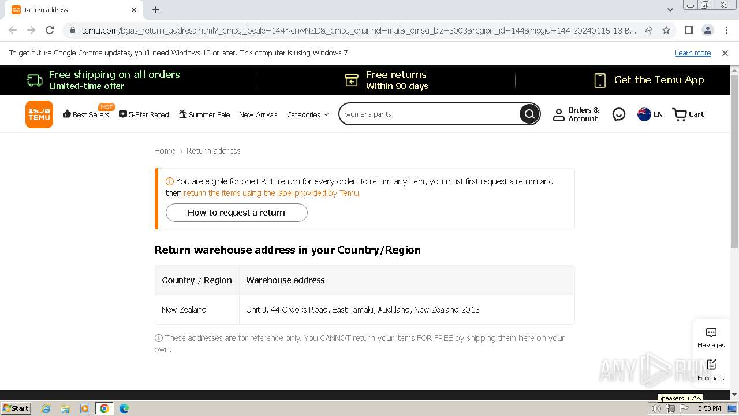The width and height of the screenshot is (739, 416).
Task: Click Free shipping on all orders banner
Action: pyautogui.click(x=103, y=80)
